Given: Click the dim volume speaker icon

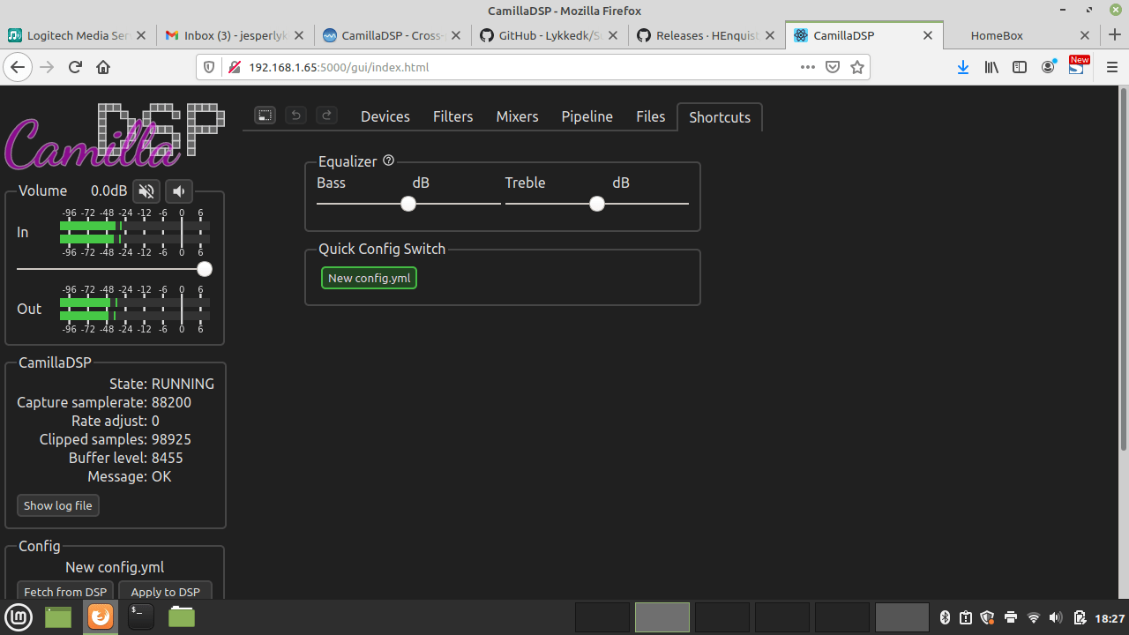Looking at the screenshot, I should (x=179, y=191).
